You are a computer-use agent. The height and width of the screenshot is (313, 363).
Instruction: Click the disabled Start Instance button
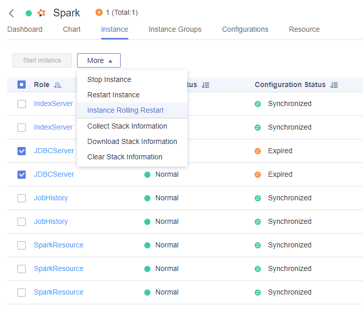(42, 60)
